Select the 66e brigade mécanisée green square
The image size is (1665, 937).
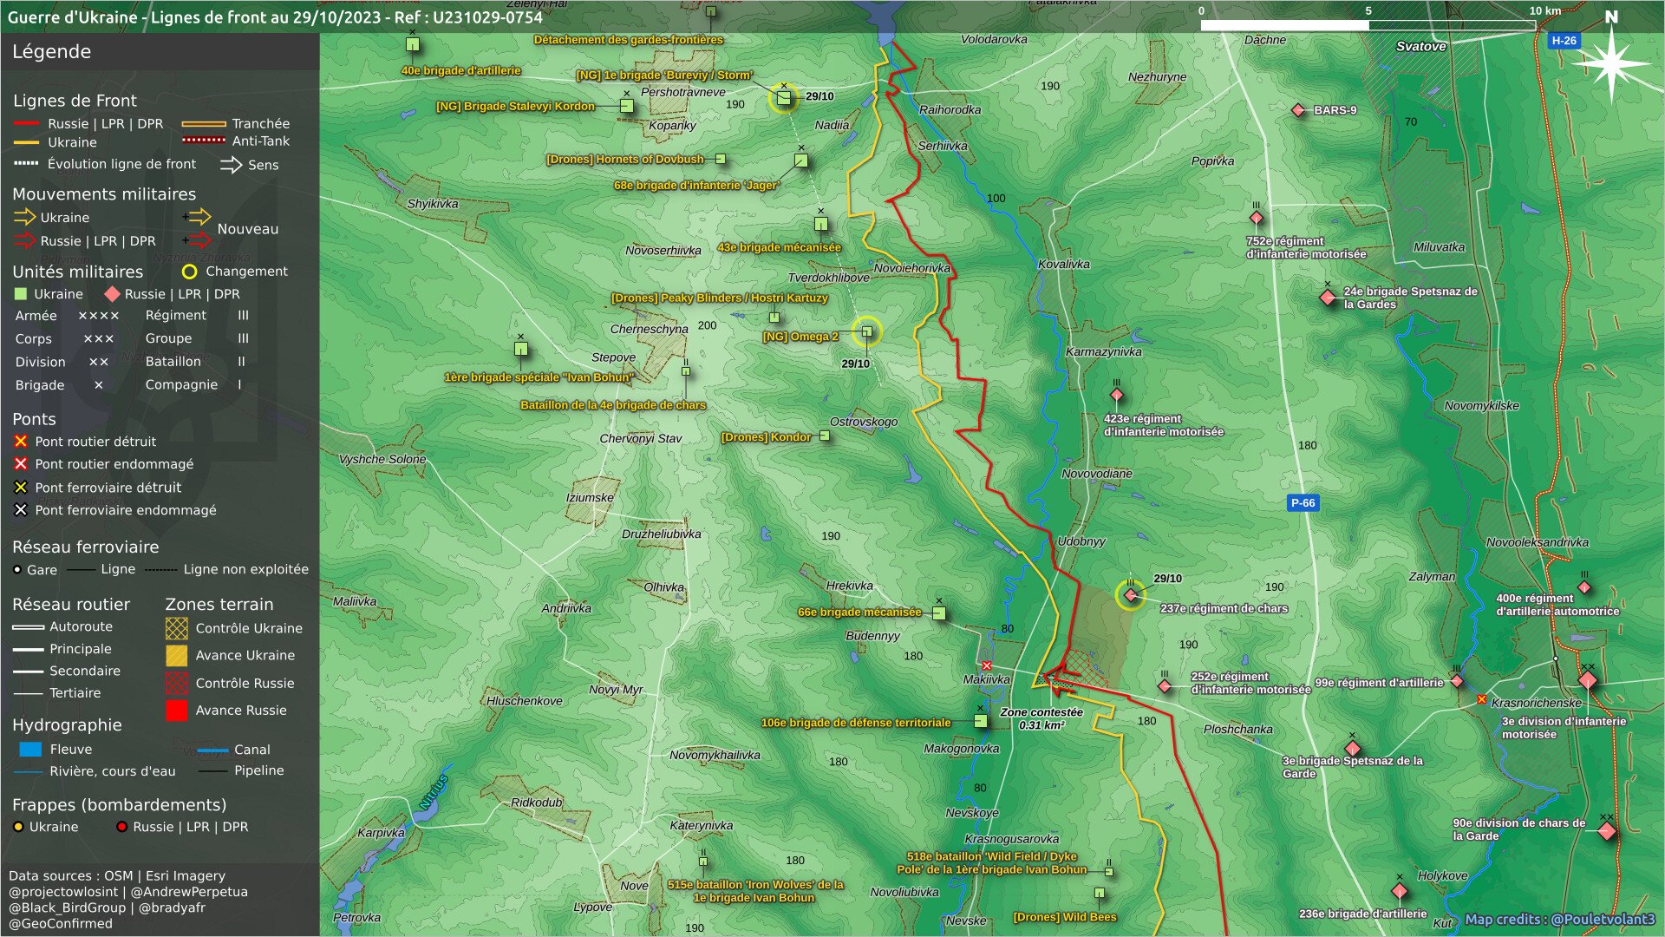click(x=939, y=613)
